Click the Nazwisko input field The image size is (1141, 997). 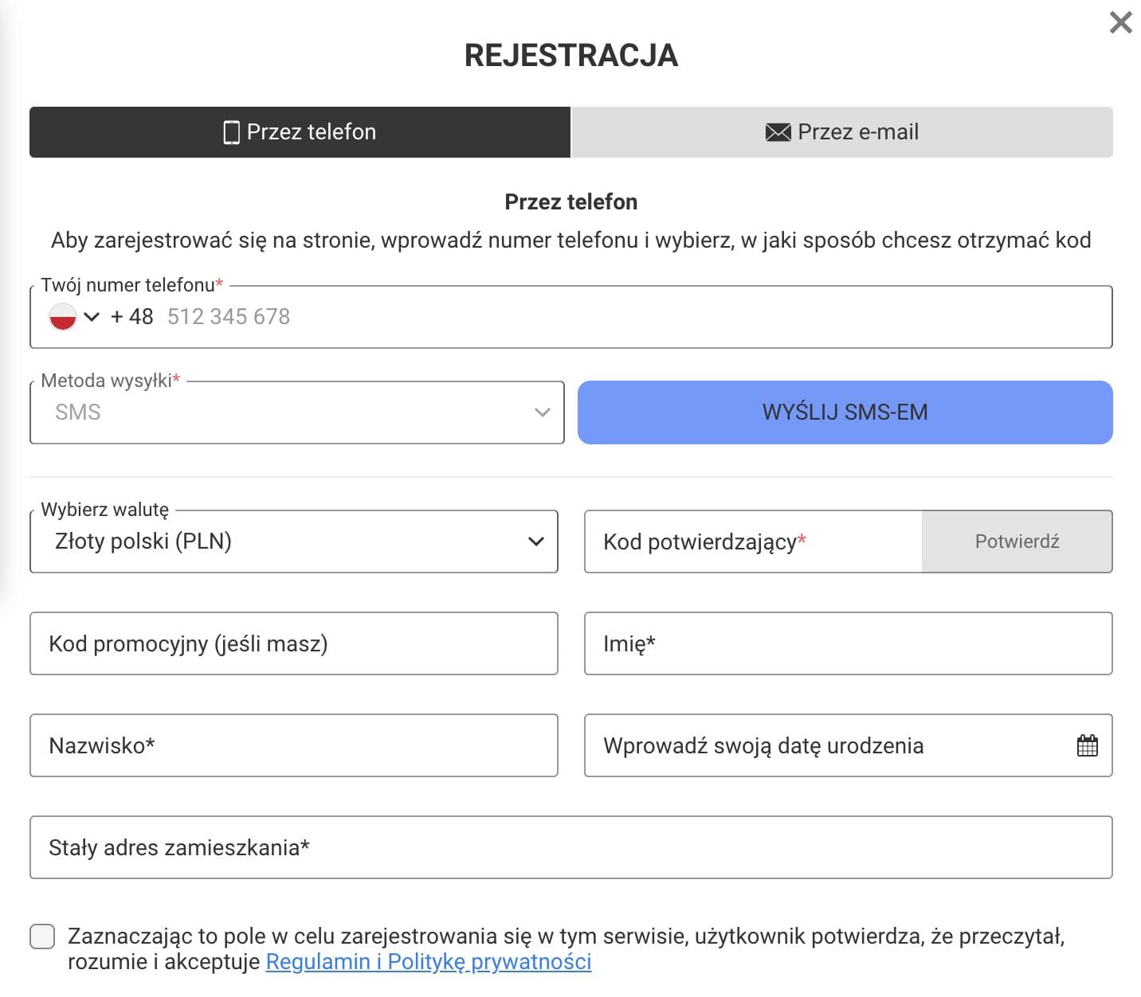click(x=294, y=745)
